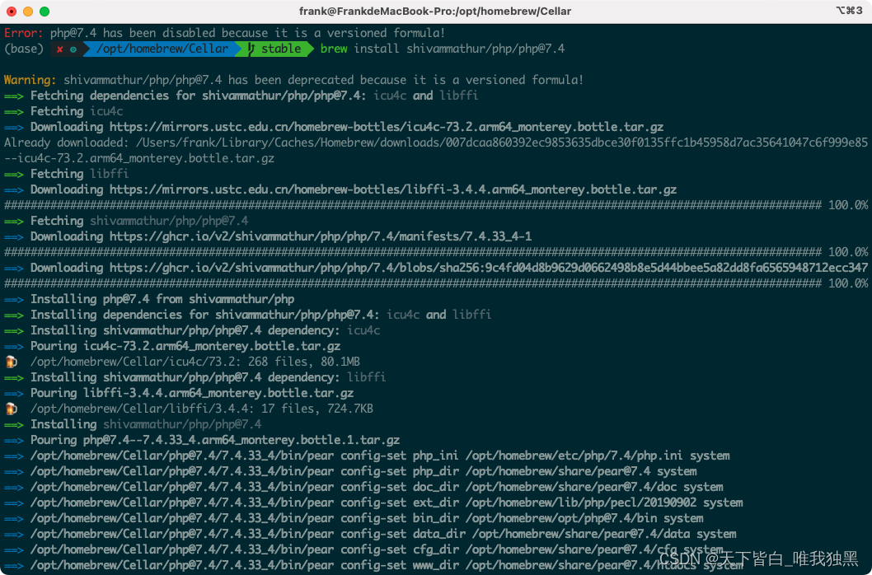
Task: Click the Installing php@7.4 from shivammathur/php line
Action: 149,299
